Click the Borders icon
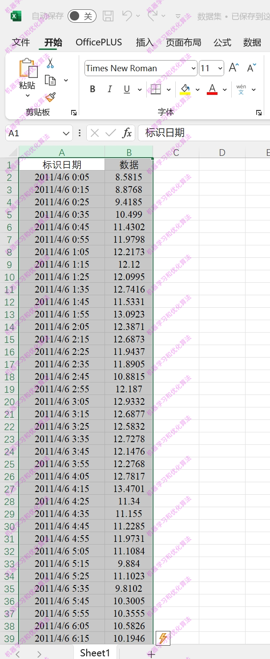The height and width of the screenshot is (659, 270). pyautogui.click(x=156, y=89)
